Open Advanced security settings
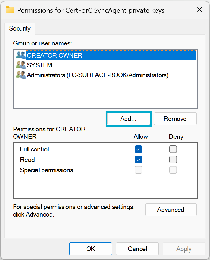Viewport: 210px width, 260px height. 171,210
